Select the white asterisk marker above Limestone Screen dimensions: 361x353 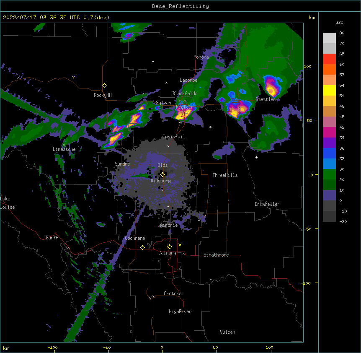tap(64, 145)
